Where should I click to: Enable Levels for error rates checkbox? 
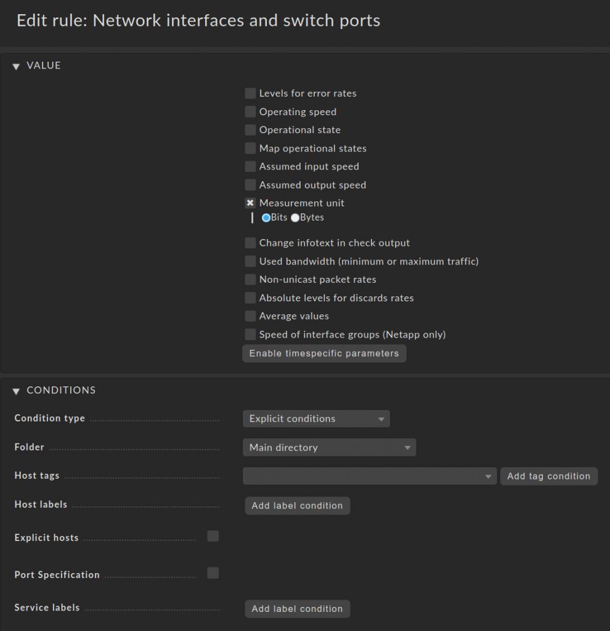(x=250, y=94)
